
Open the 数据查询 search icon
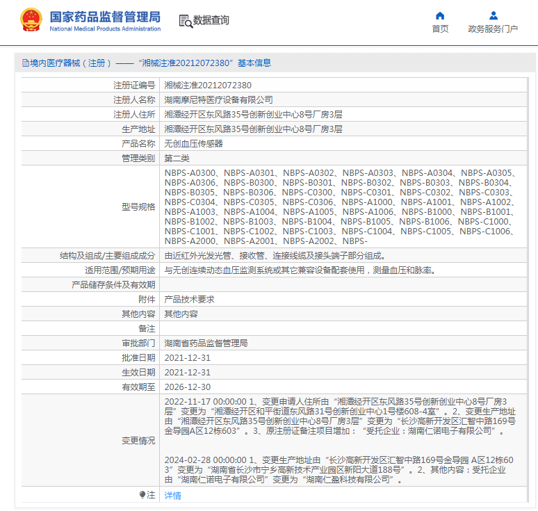click(x=186, y=21)
